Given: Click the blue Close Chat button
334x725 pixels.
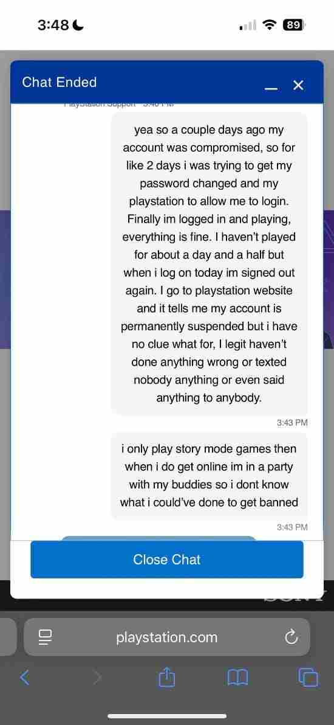Looking at the screenshot, I should click(167, 560).
